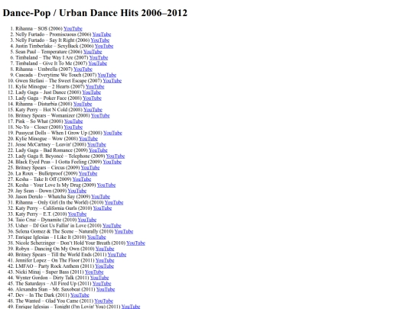
Task: Open YouTube link for Nicki Minaj – Super Bass
Action: coord(94,272)
